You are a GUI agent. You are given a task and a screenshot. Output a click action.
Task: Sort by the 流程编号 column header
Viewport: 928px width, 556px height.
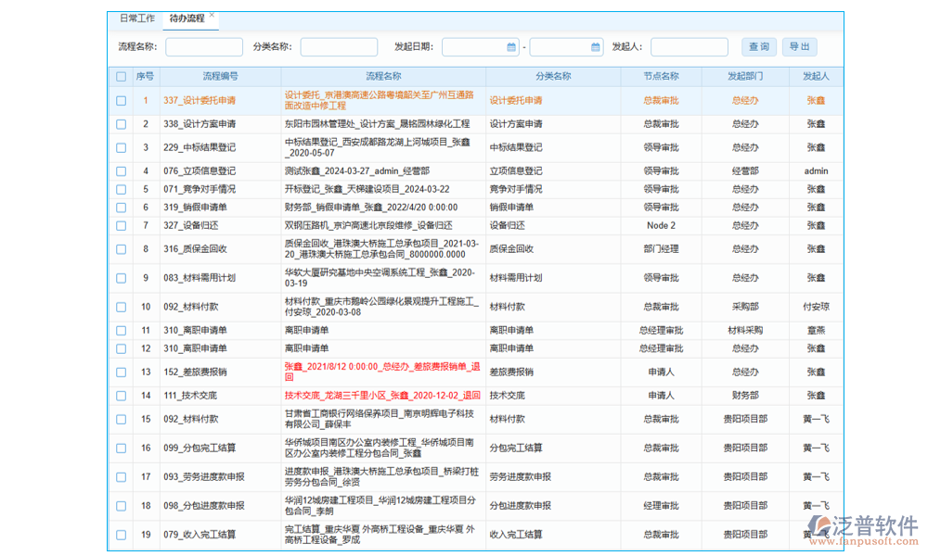click(x=220, y=76)
